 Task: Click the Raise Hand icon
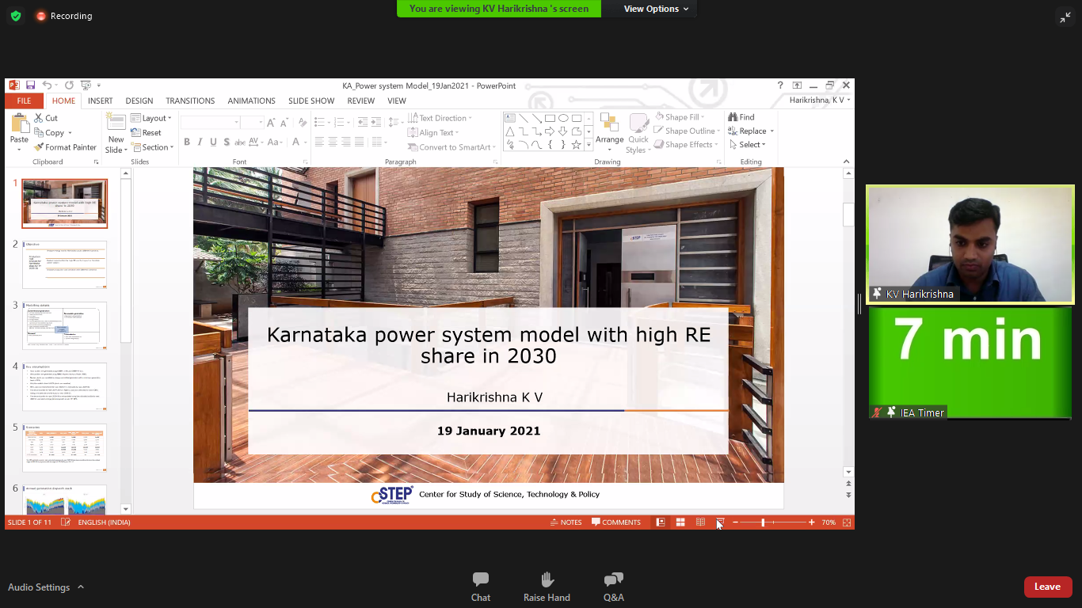[x=547, y=587]
